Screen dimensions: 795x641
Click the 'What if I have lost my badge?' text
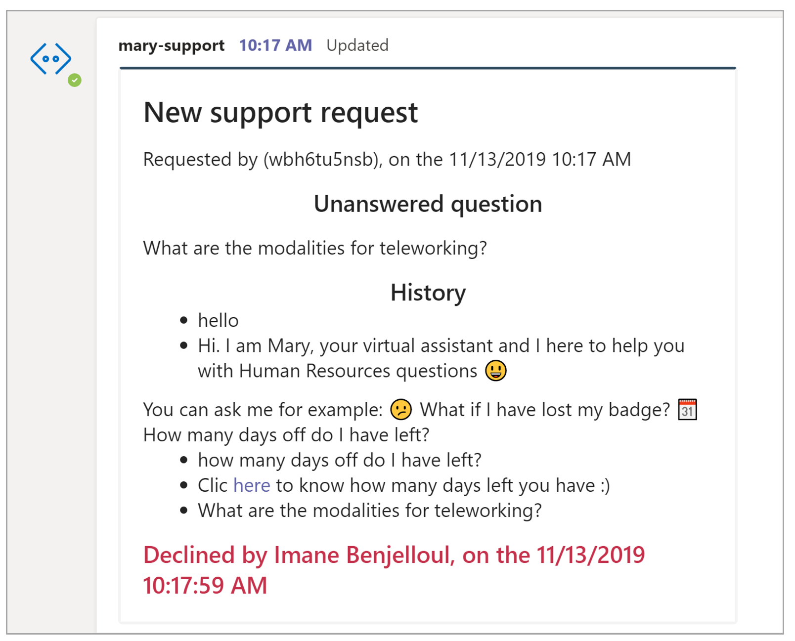(x=545, y=410)
